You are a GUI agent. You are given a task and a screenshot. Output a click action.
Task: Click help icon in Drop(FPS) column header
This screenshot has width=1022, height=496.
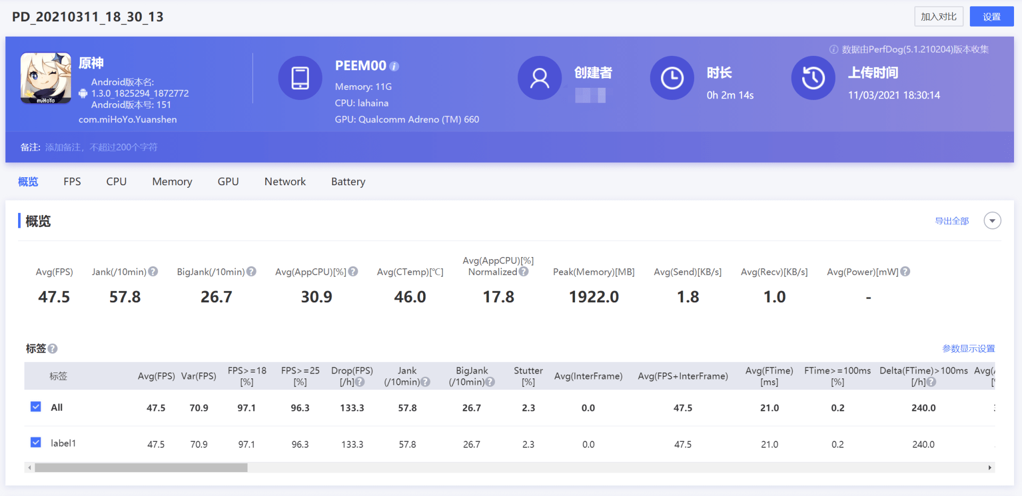pyautogui.click(x=360, y=382)
